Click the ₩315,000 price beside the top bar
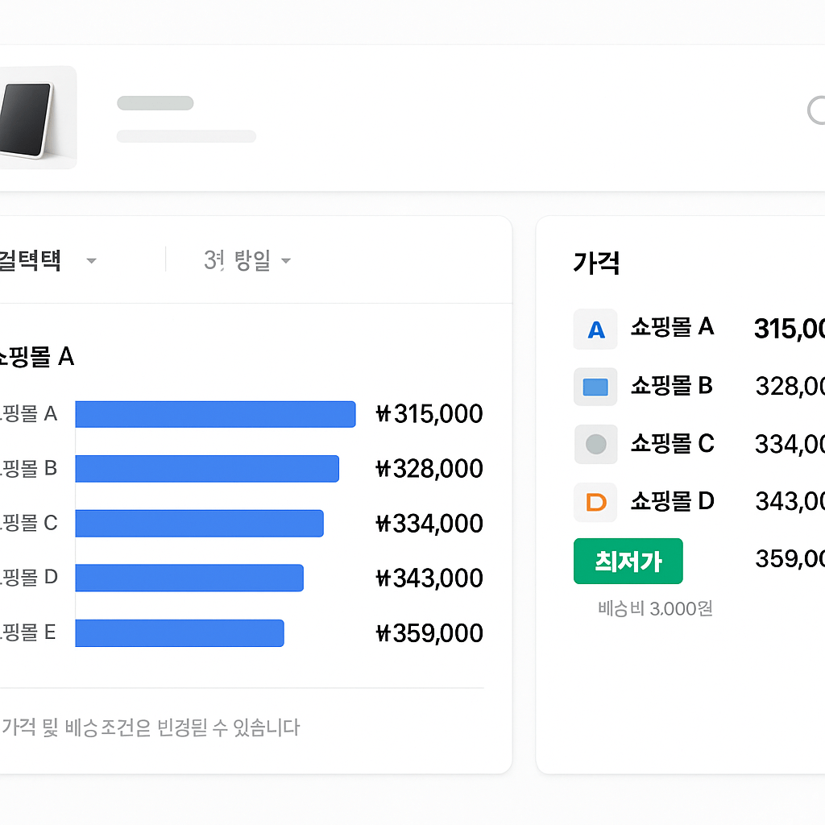The height and width of the screenshot is (825, 825). click(x=429, y=413)
